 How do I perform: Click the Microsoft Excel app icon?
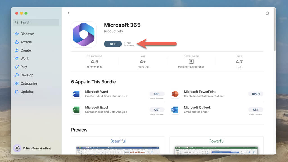[76, 110]
